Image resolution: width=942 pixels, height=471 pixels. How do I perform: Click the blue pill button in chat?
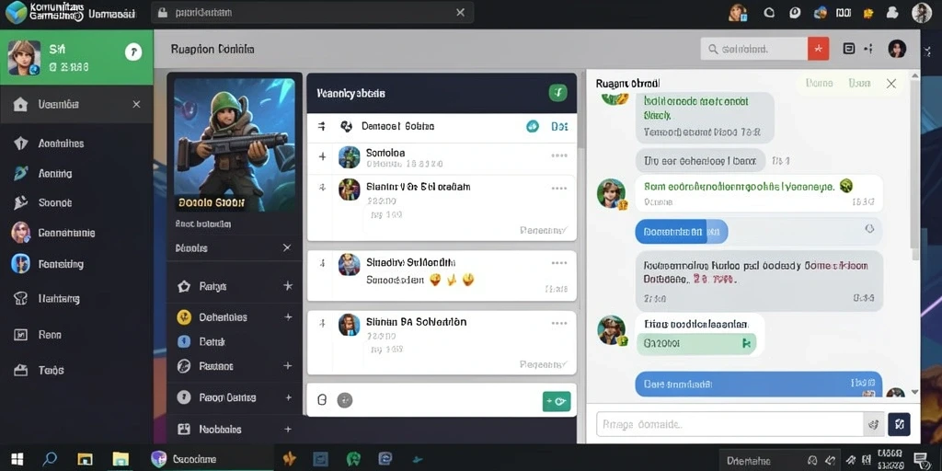(x=682, y=231)
